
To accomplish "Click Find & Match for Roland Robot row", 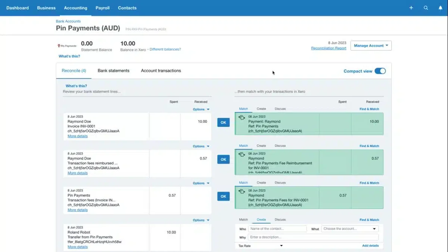I will coord(369,220).
